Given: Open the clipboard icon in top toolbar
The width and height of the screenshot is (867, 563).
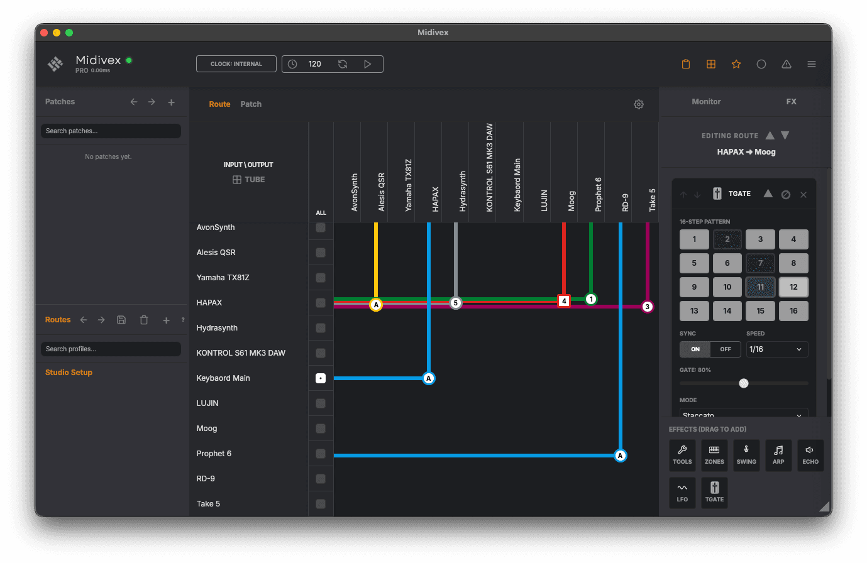Looking at the screenshot, I should coord(686,63).
